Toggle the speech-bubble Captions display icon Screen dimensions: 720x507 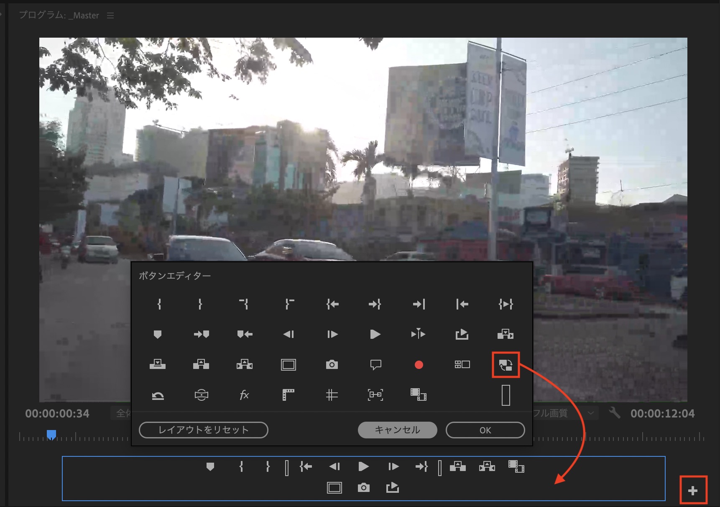(x=376, y=365)
